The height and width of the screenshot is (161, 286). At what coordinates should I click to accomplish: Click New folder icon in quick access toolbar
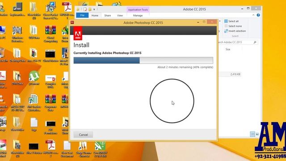point(90,9)
